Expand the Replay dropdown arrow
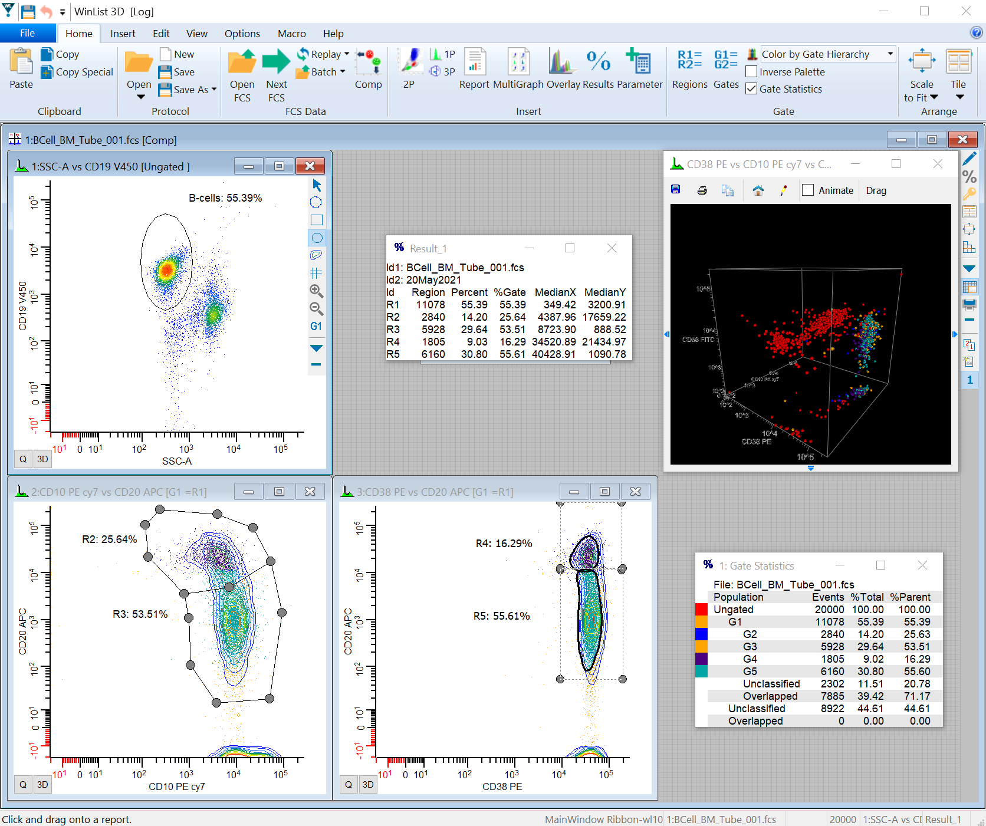Screen dimensions: 986x826 point(347,54)
